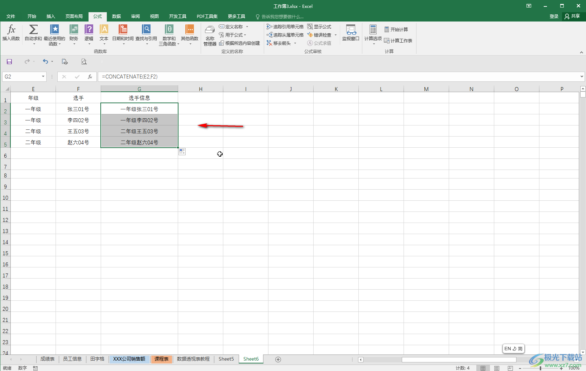586x371 pixels.
Task: Open More Functions (其他函数) icon
Action: 190,29
